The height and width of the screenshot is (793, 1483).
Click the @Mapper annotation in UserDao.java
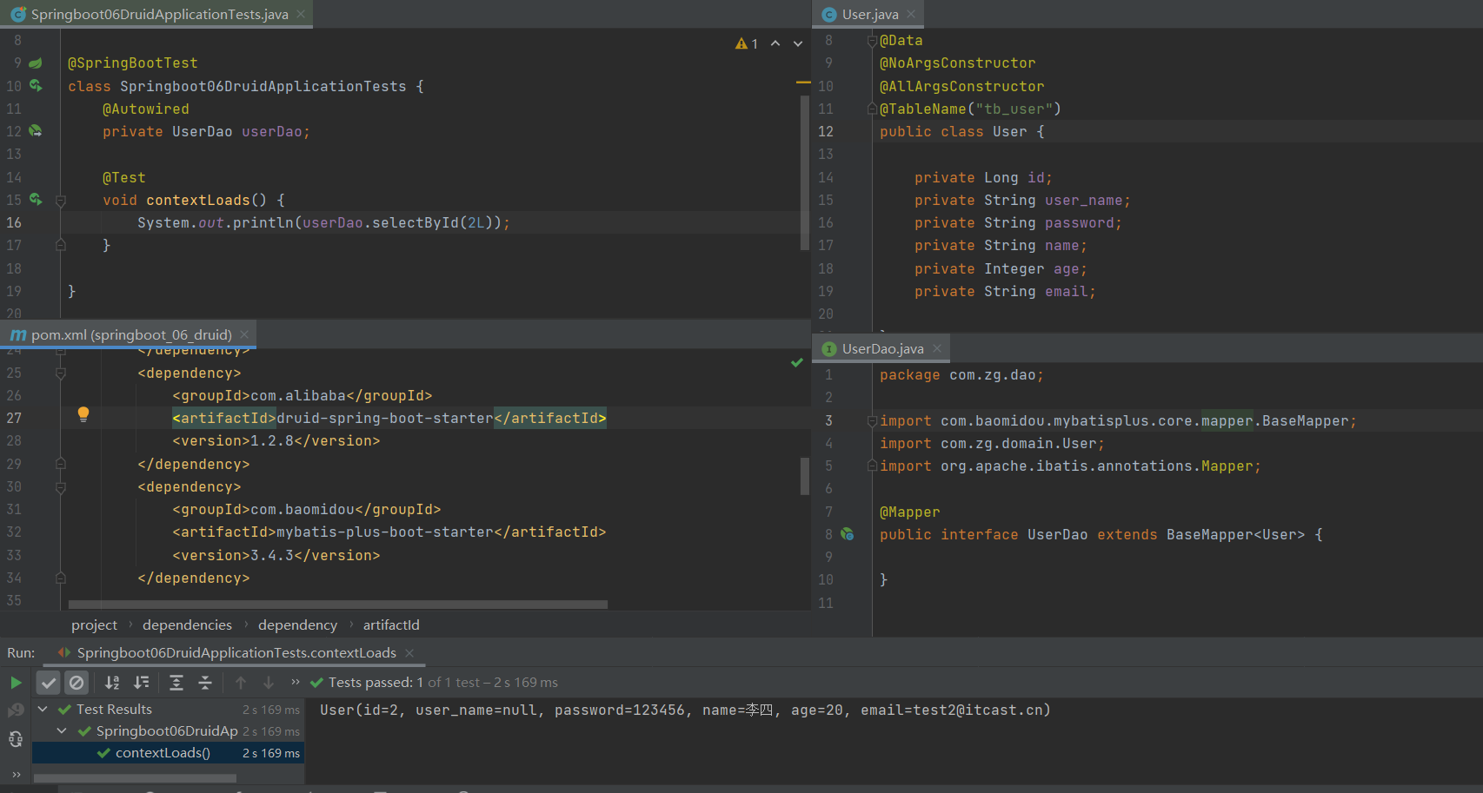pyautogui.click(x=909, y=512)
